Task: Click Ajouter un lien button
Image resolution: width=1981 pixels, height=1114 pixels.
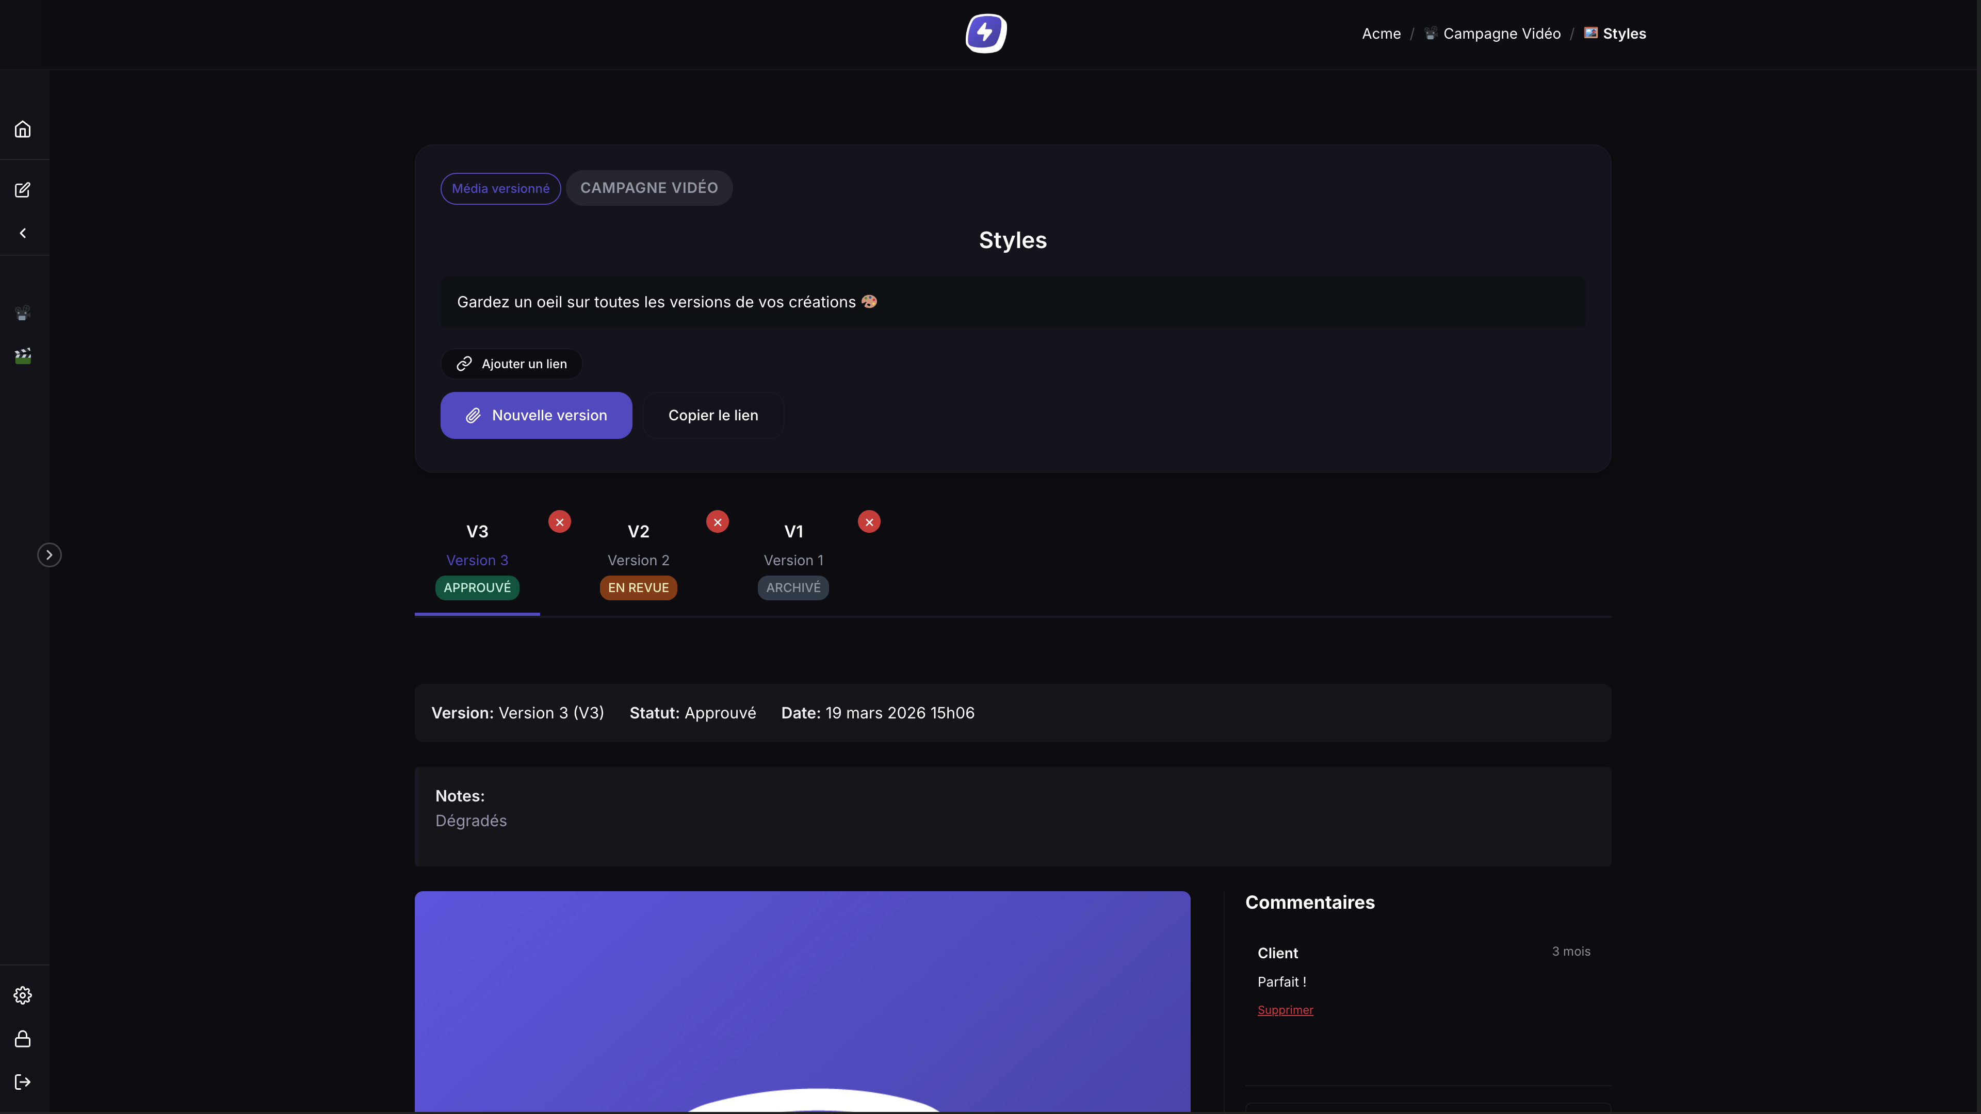Action: click(511, 364)
